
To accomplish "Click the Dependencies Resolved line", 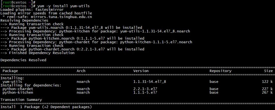I will pos(23,60).
